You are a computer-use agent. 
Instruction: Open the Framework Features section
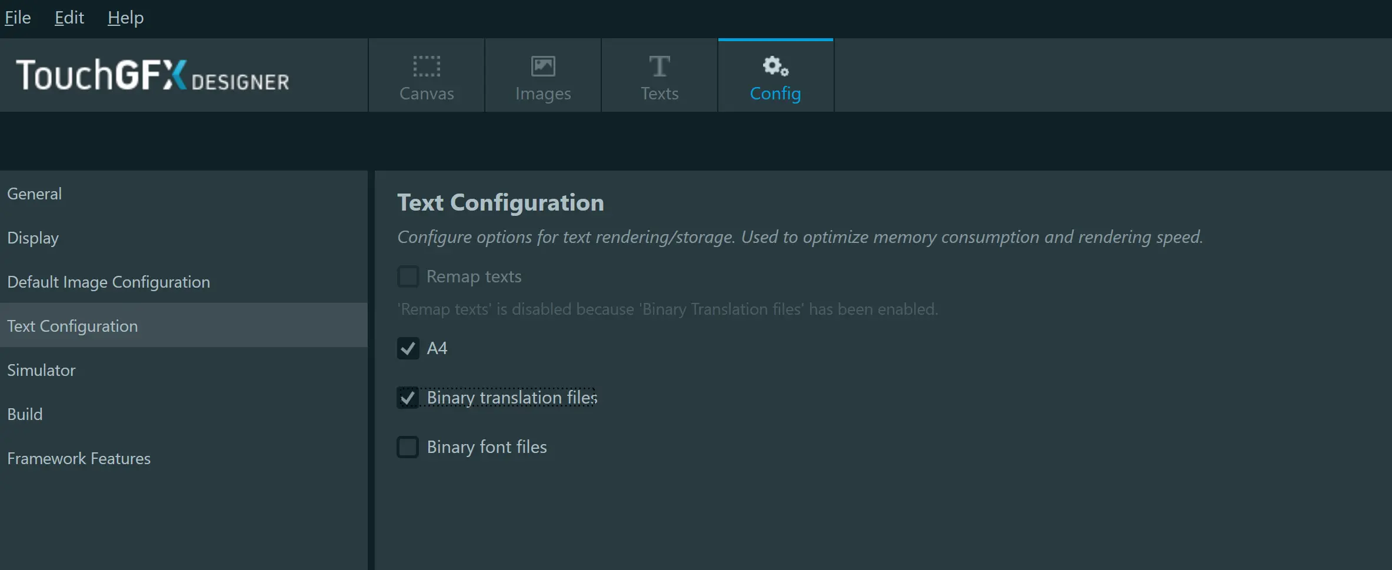[x=184, y=458]
